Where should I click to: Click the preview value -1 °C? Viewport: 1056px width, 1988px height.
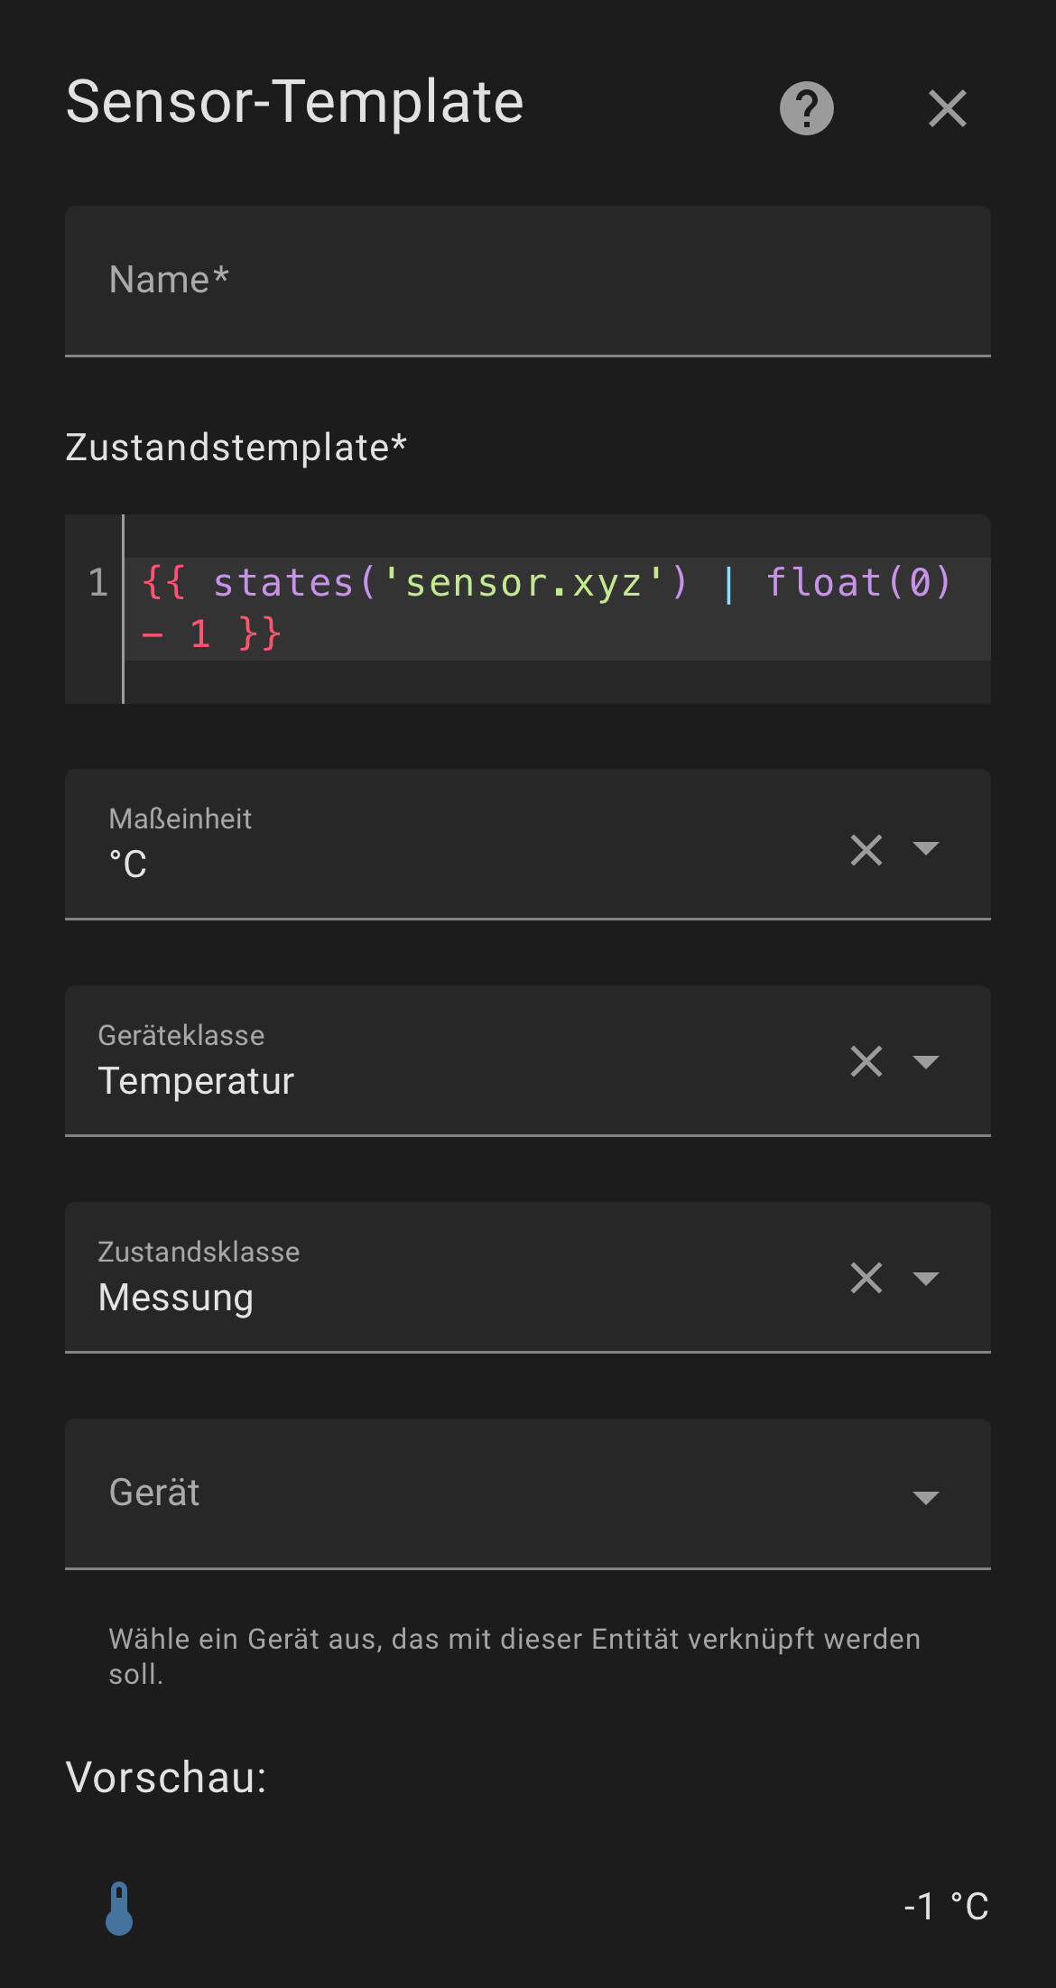946,1907
